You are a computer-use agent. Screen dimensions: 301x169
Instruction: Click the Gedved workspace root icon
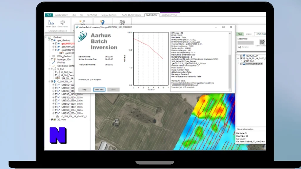49,37
